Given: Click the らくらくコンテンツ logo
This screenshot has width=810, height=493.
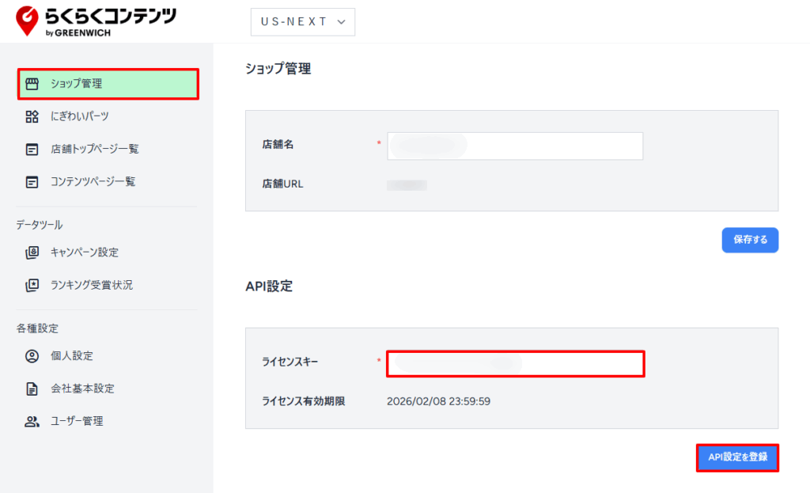Looking at the screenshot, I should click(97, 21).
